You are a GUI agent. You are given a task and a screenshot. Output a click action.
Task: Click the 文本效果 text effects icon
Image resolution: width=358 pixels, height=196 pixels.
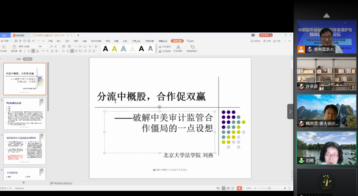[x=179, y=47]
